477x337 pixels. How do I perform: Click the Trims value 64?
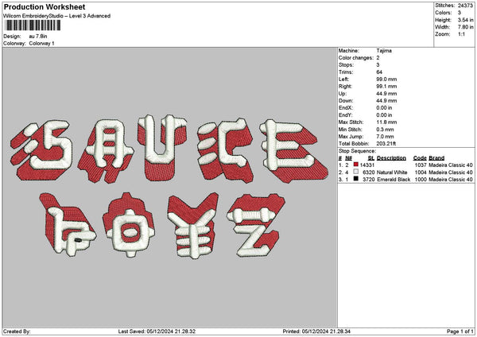pyautogui.click(x=379, y=72)
